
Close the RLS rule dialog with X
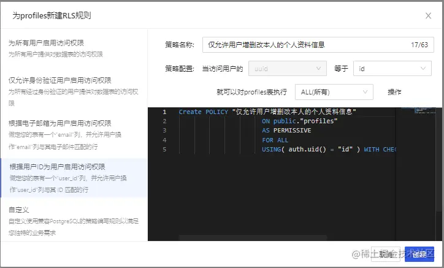[x=428, y=15]
